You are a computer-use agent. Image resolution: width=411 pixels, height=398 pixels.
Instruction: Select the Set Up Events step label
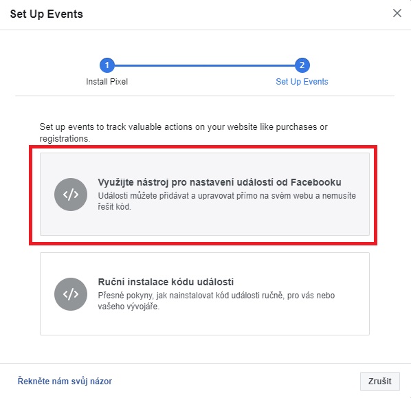[x=302, y=82]
